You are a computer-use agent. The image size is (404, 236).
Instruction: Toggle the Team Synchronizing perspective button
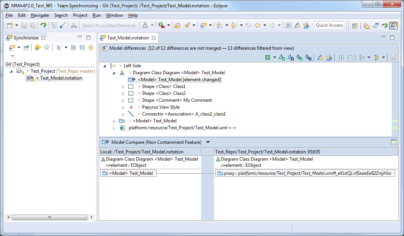point(394,26)
